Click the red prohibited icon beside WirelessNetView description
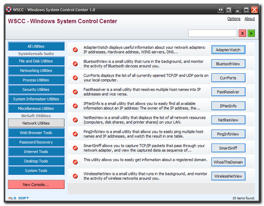The height and width of the screenshot is (206, 264). tap(75, 176)
